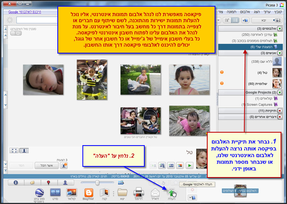
Task: Click the magnifier icon beside zoom slider
Action: click(x=121, y=182)
